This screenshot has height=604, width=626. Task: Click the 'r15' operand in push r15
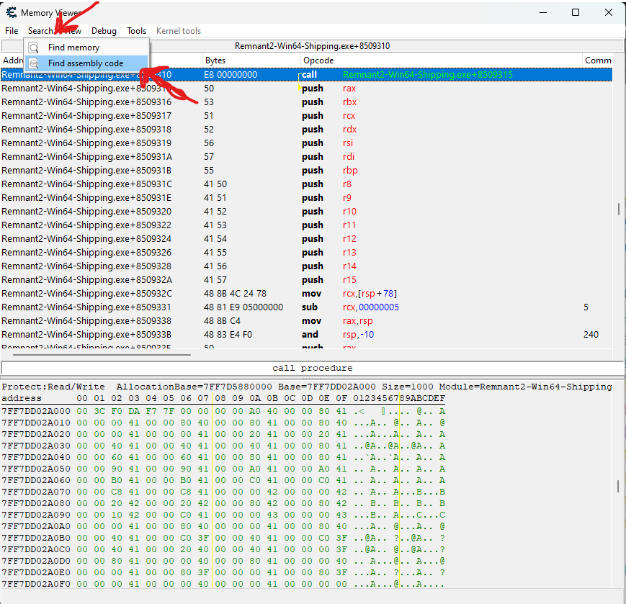pos(349,279)
